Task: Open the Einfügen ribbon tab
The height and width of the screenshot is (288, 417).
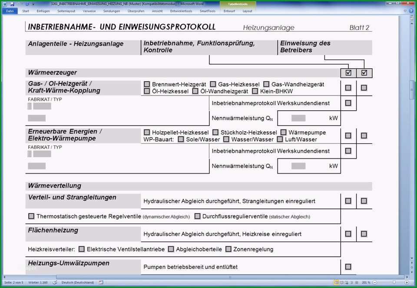Action: (x=43, y=11)
